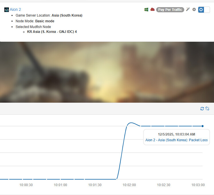Click the graph peak near 10:02:00
This screenshot has width=214, height=195.
click(x=131, y=123)
